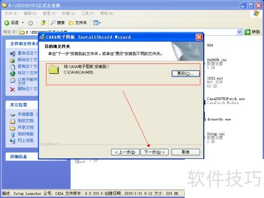264x198 pixels.
Task: Click the Change (更改) folder button
Action: [x=186, y=73]
